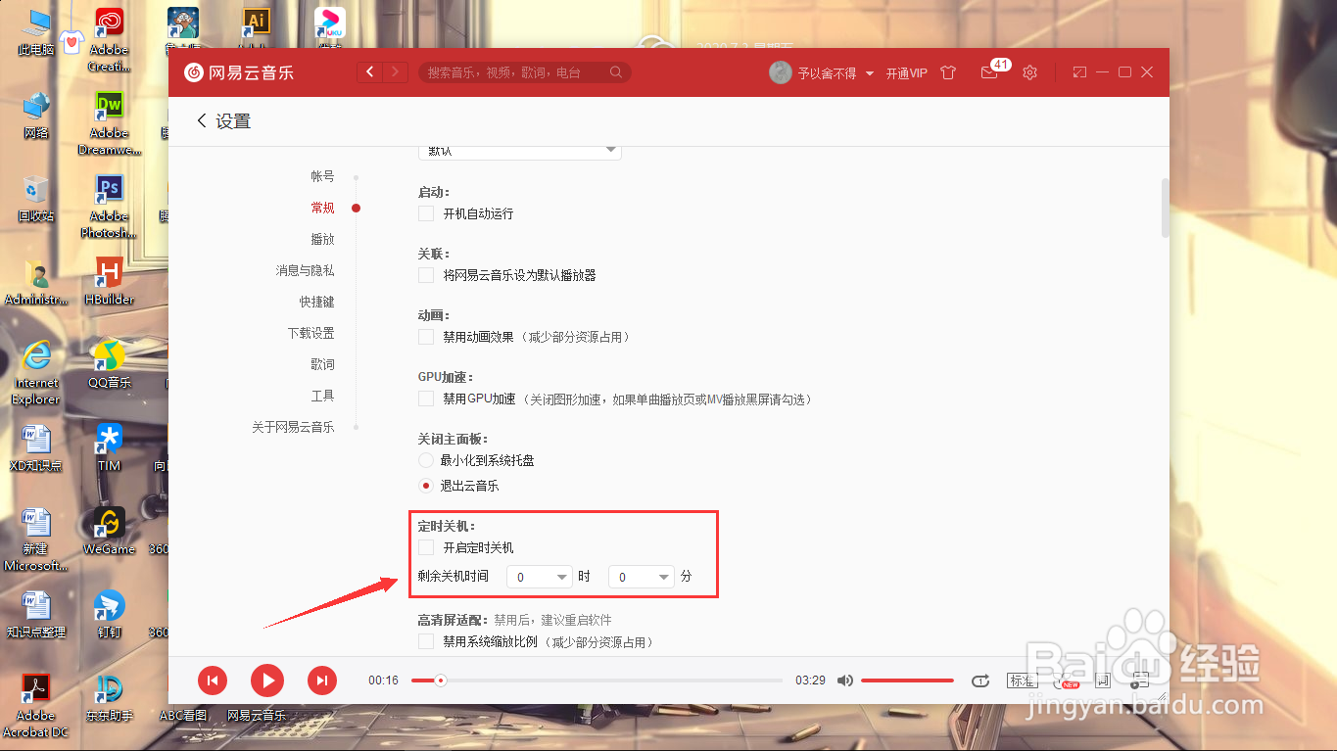Open the message mailbox with 41 badge
This screenshot has width=1337, height=751.
point(989,72)
